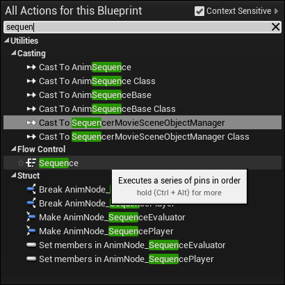
Task: Collapse the Struct category triangle
Action: click(14, 175)
